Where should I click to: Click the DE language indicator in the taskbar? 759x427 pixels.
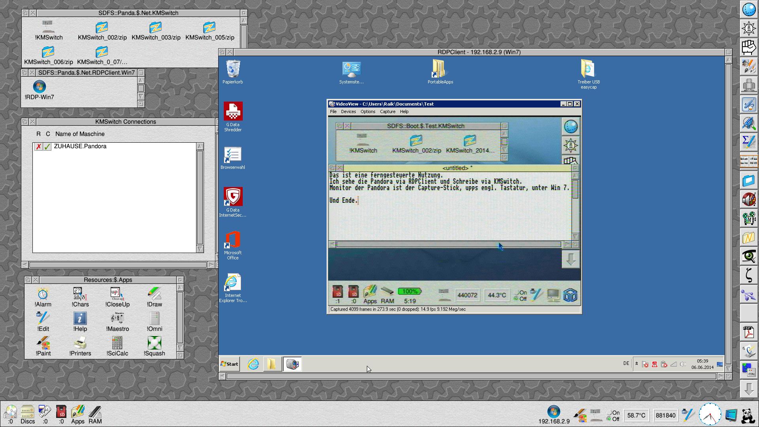pos(626,363)
